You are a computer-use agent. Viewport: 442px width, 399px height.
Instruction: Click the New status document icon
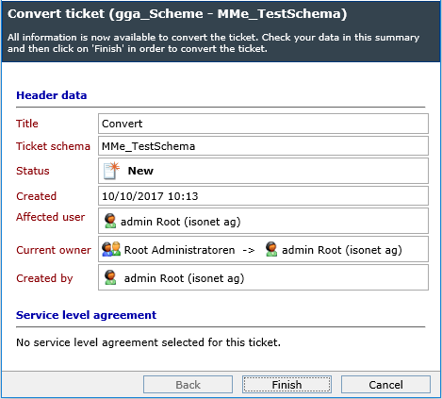(111, 171)
